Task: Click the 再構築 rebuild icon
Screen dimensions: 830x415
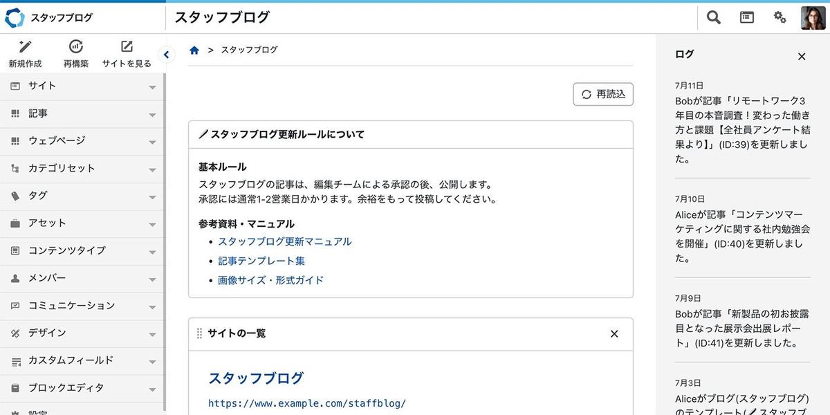Action: (76, 47)
